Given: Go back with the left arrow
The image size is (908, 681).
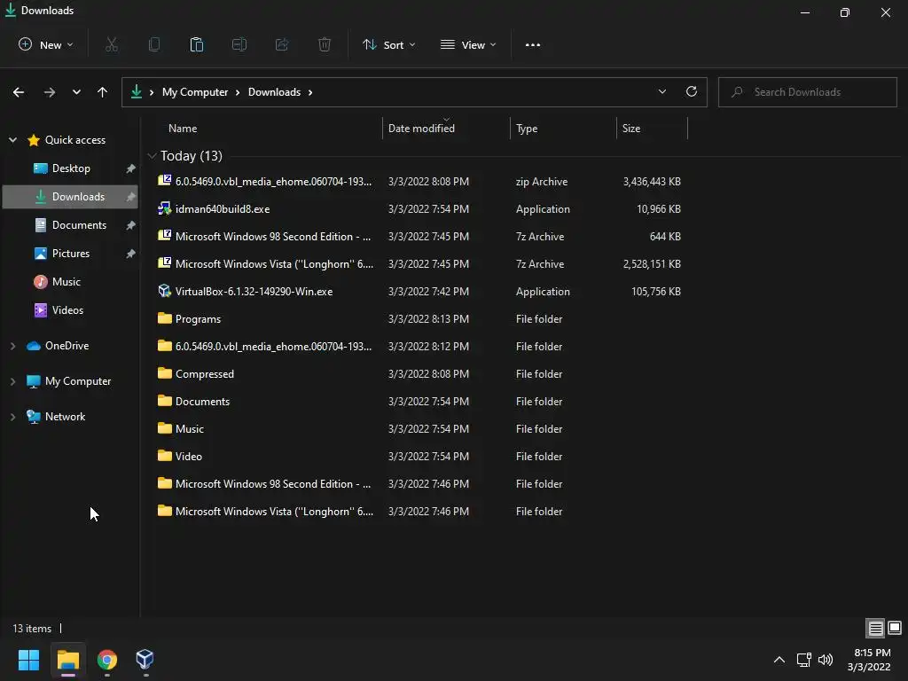Looking at the screenshot, I should pos(19,92).
